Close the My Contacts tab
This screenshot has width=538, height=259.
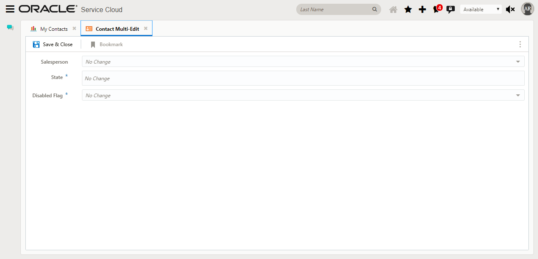pos(74,28)
